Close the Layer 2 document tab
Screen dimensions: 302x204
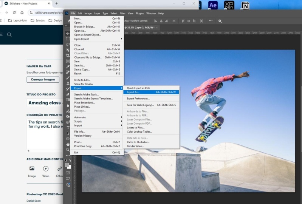click(157, 28)
